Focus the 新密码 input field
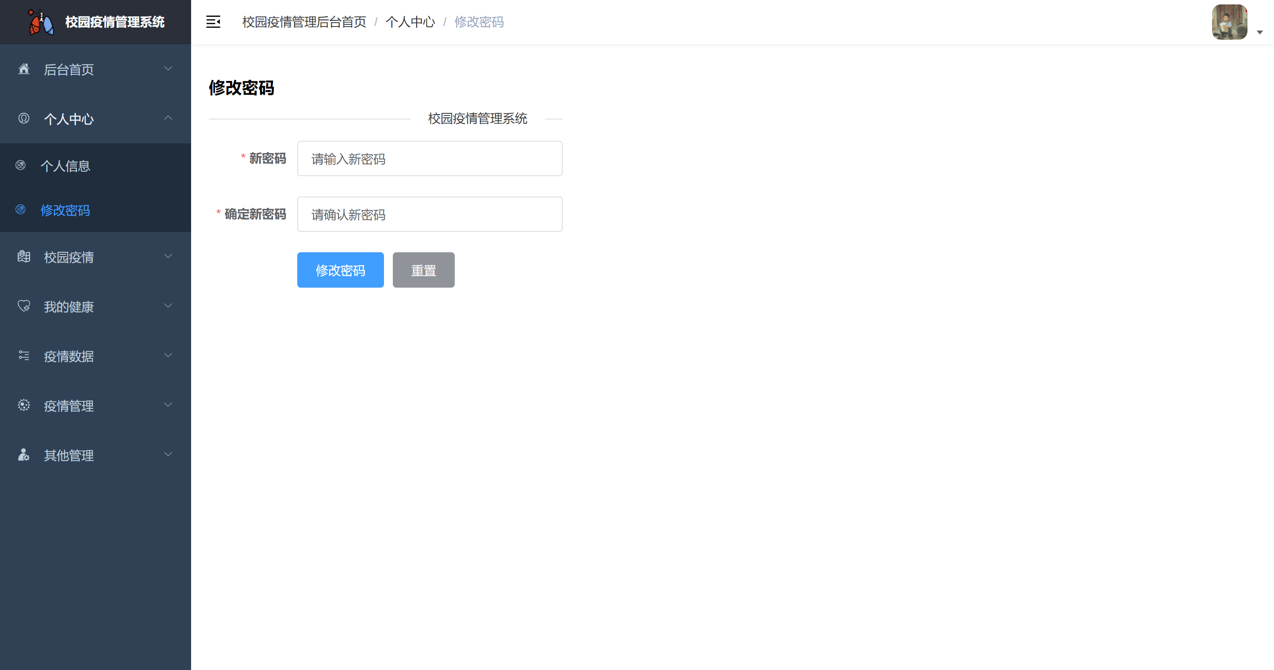The image size is (1274, 670). pyautogui.click(x=429, y=158)
